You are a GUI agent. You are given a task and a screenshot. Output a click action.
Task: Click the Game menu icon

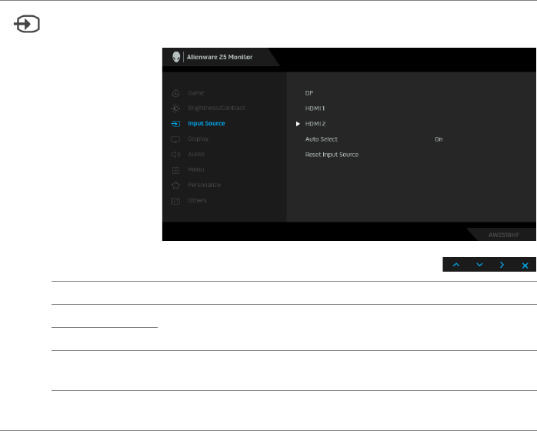click(175, 93)
